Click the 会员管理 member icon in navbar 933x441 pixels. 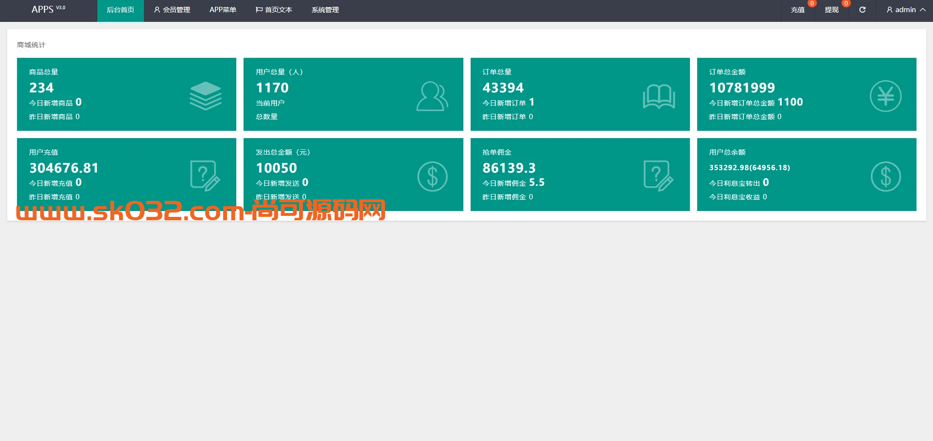click(157, 9)
